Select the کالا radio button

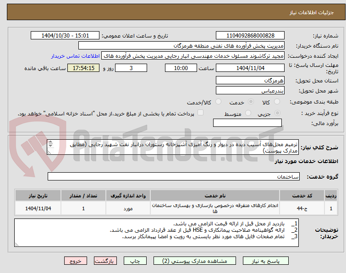277,102
